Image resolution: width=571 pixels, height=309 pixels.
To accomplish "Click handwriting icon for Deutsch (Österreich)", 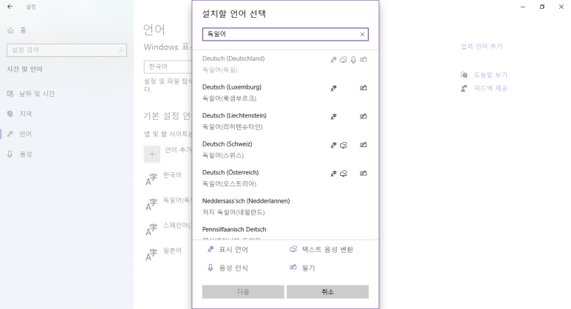I will pos(363,173).
